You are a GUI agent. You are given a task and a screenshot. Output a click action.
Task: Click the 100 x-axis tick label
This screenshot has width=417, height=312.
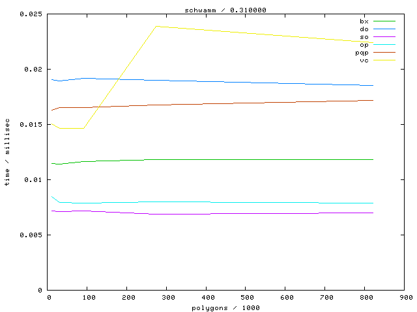click(88, 298)
